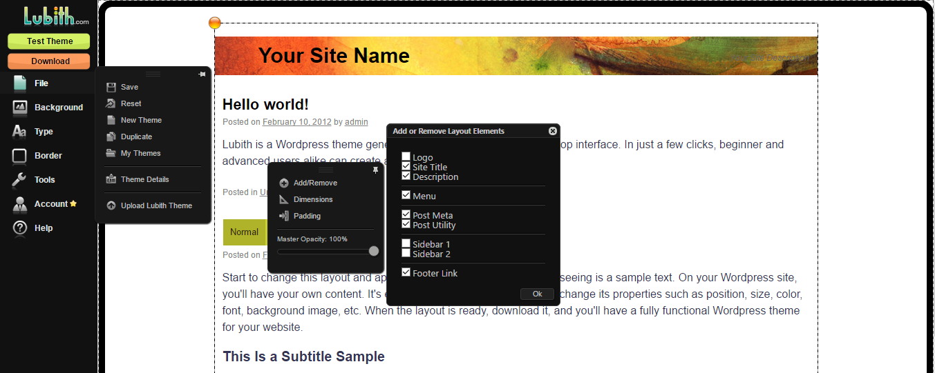Open the Type menu
This screenshot has height=373, width=935.
click(x=44, y=132)
